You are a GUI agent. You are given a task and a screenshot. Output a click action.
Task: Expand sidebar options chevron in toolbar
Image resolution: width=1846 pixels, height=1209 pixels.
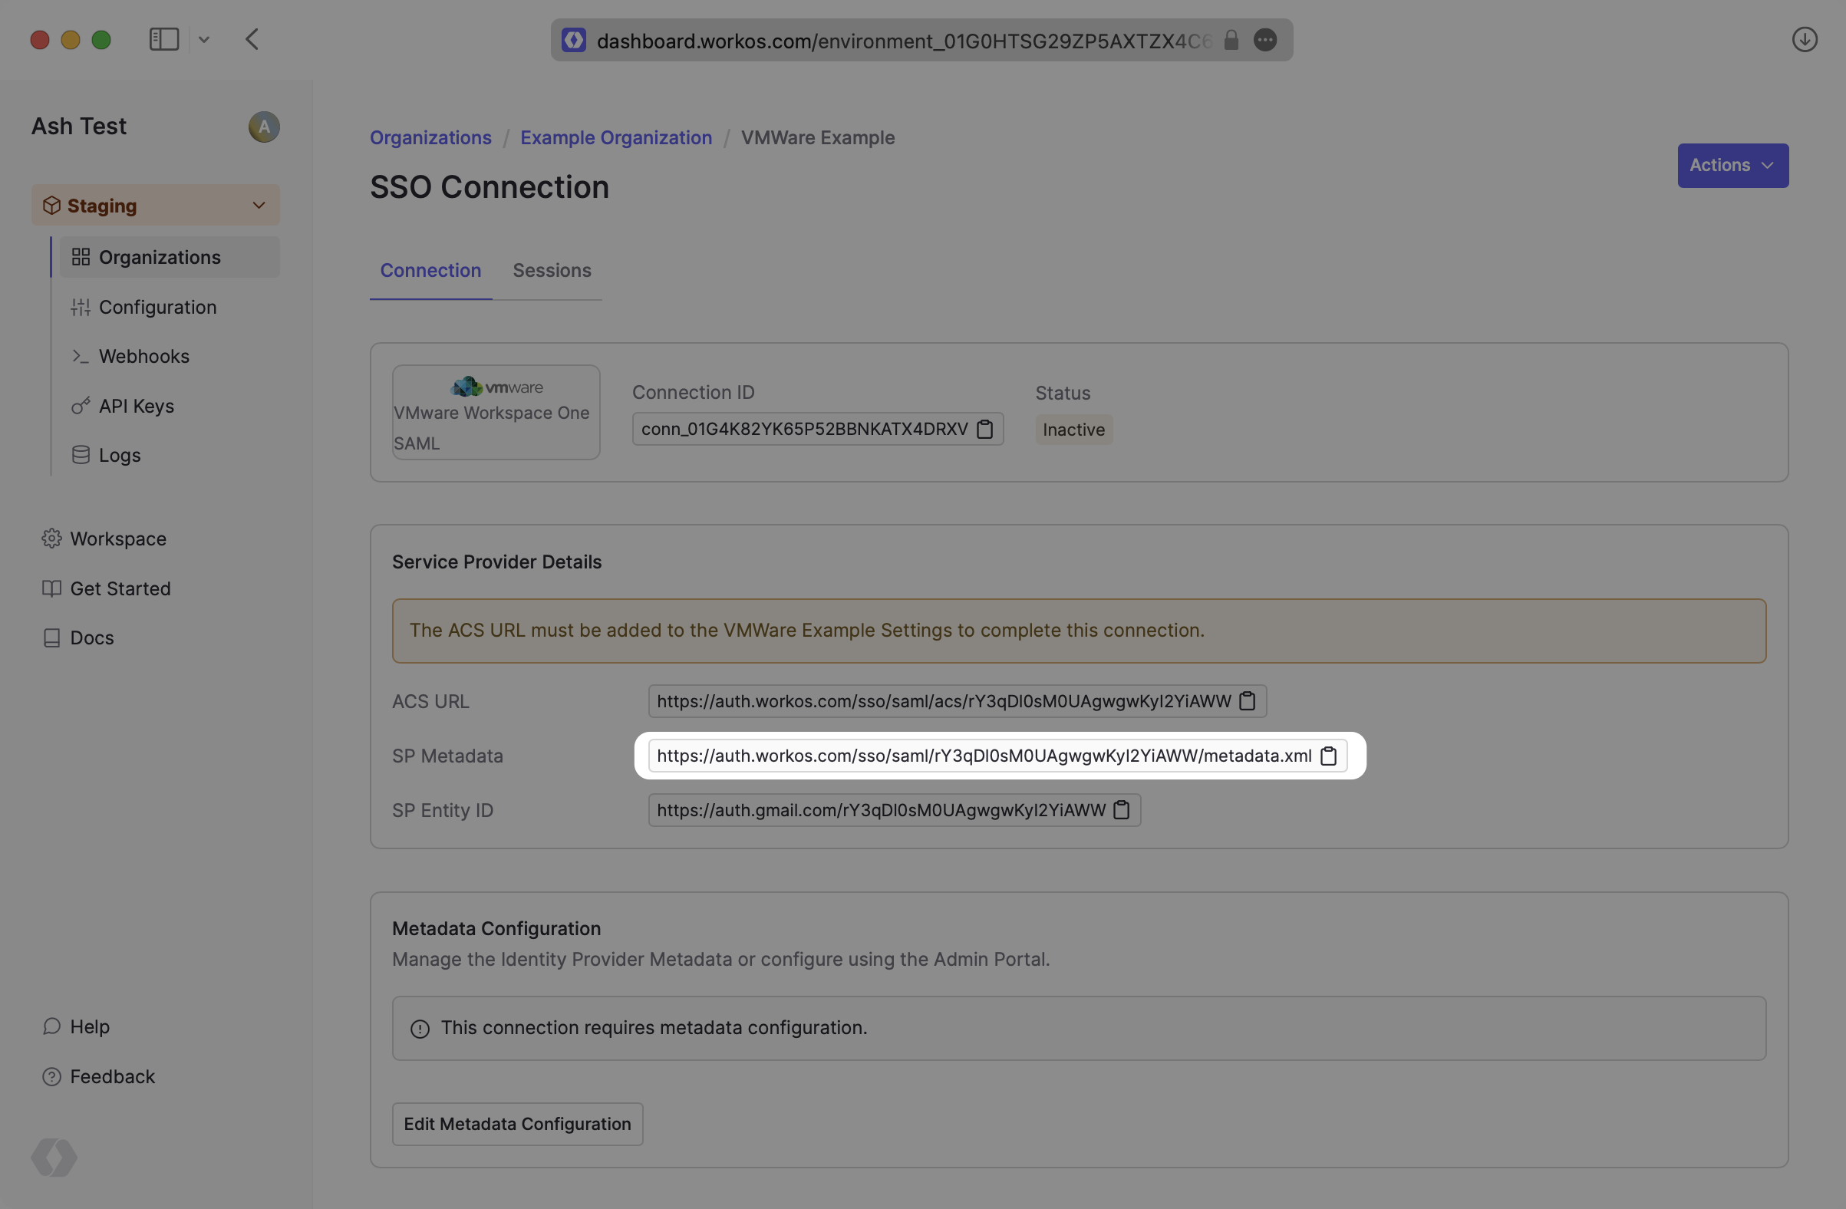[204, 40]
